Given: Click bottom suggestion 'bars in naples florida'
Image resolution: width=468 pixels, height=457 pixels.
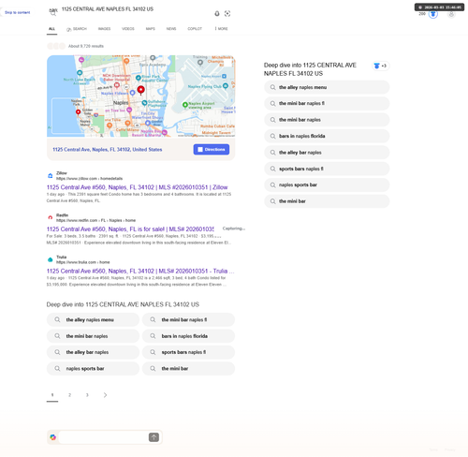Looking at the screenshot, I should [x=188, y=336].
